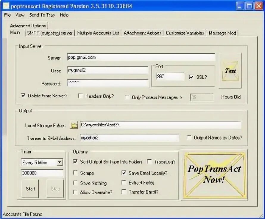Click the Stop timer button

point(55,189)
